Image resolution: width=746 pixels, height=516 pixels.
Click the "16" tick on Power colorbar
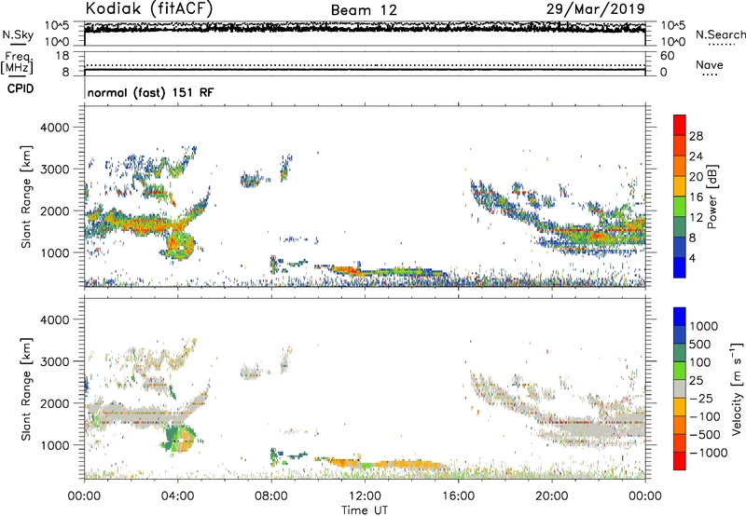pos(696,197)
